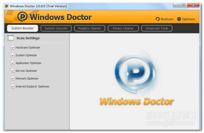Select the Registry Cleaner tab
This screenshot has width=204, height=133.
90,28
